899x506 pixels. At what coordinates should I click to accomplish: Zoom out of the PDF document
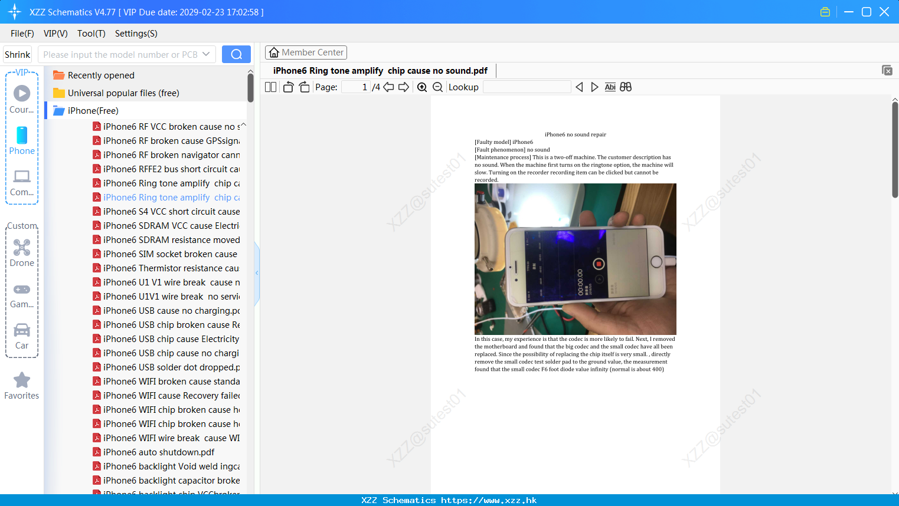click(x=438, y=87)
